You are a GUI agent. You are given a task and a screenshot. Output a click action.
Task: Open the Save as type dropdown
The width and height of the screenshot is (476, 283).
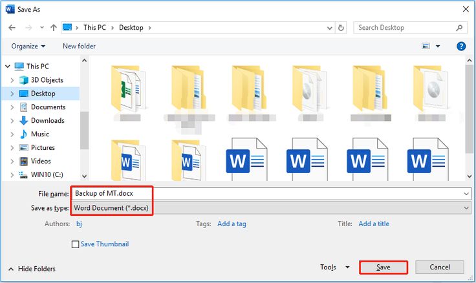tap(272, 207)
